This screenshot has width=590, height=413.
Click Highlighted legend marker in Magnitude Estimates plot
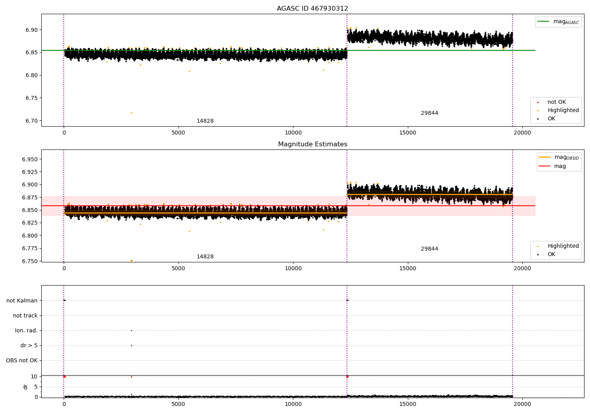coord(538,246)
